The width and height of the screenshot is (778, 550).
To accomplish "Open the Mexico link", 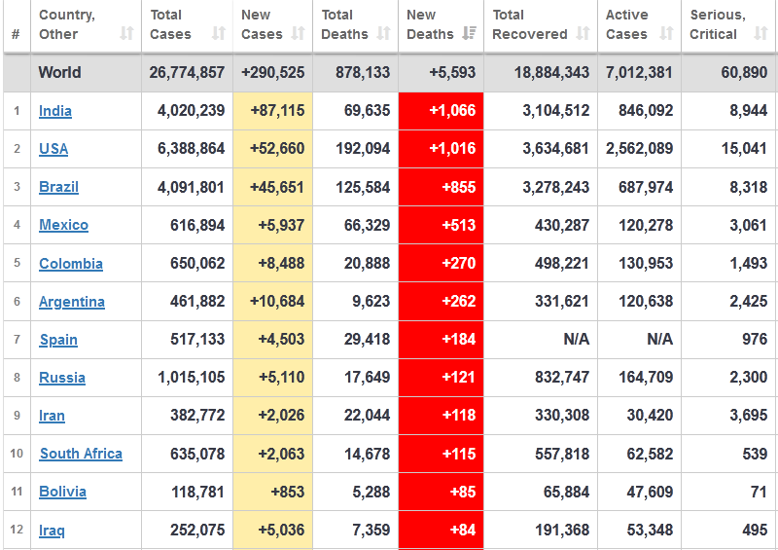I will [63, 225].
